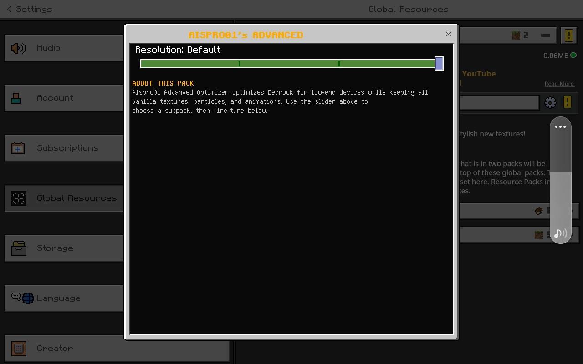
Task: Click the YouTube text behind dialog
Action: point(479,74)
